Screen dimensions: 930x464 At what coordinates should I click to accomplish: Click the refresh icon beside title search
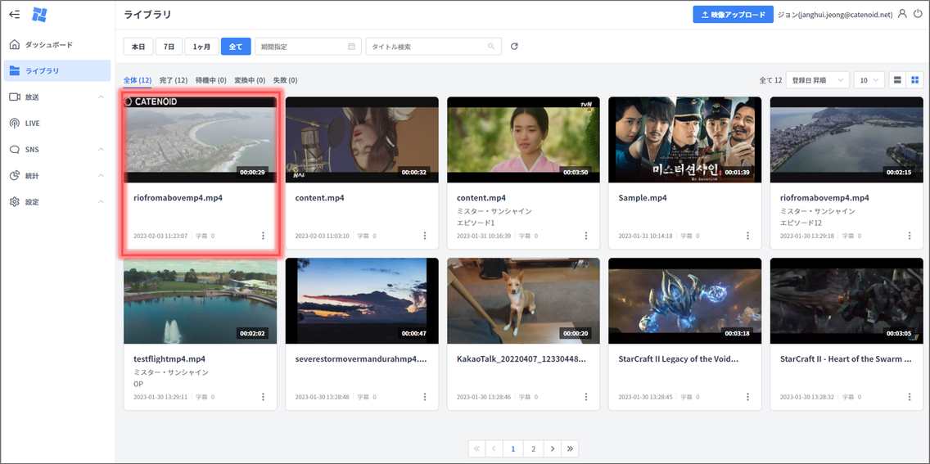[x=514, y=47]
